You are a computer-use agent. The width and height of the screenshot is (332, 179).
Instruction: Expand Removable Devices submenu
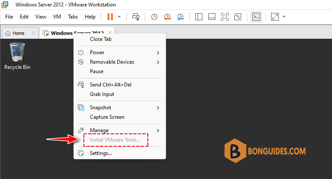120,62
